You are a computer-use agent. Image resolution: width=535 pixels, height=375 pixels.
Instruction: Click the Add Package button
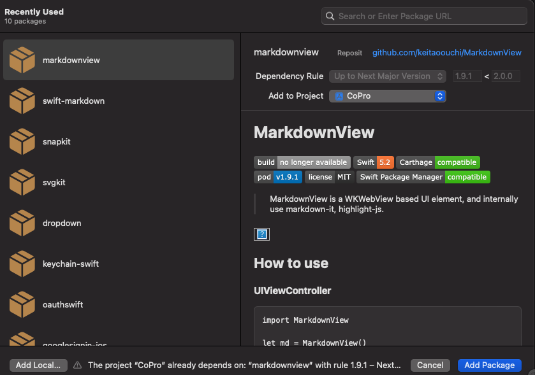click(x=489, y=365)
